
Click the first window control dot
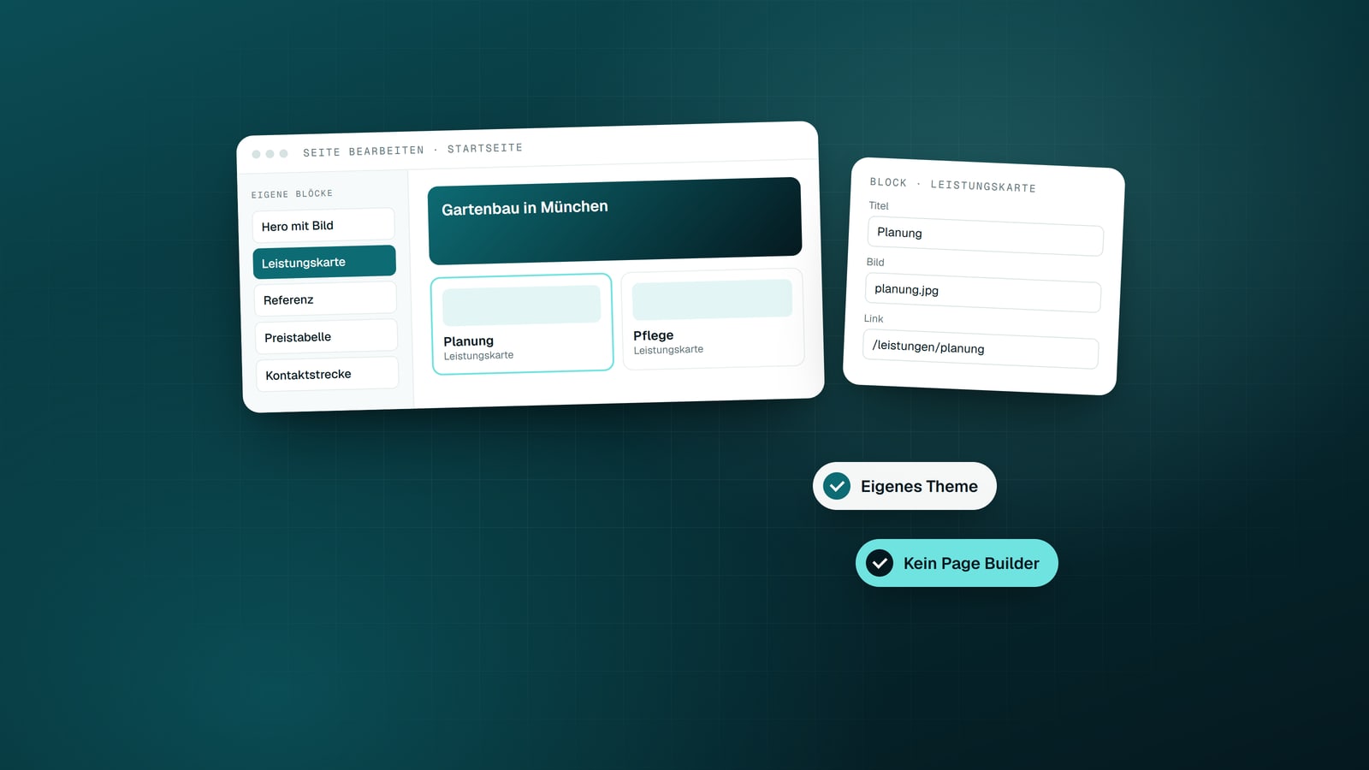(256, 154)
